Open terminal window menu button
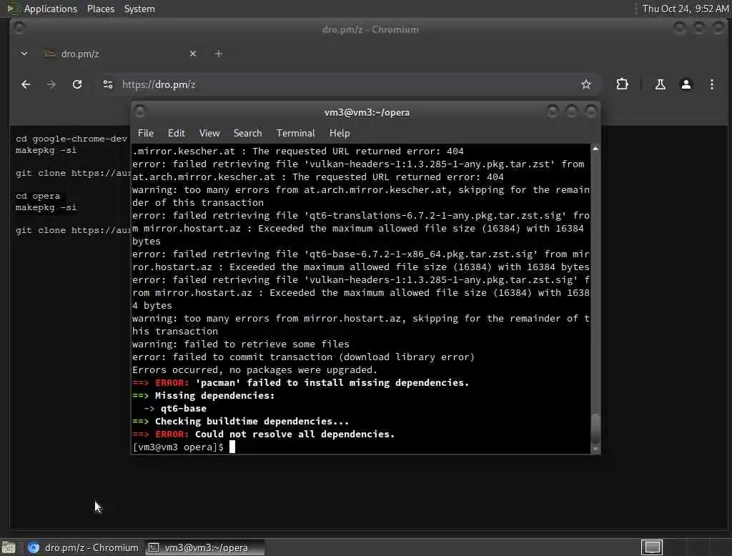This screenshot has height=556, width=732. click(139, 111)
